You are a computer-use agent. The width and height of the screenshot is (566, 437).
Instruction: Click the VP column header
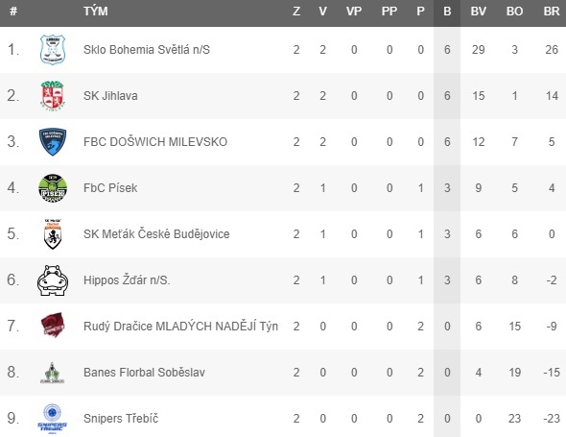354,12
